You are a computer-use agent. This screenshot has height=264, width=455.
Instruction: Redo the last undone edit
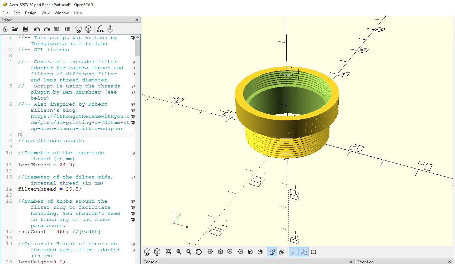[x=47, y=29]
